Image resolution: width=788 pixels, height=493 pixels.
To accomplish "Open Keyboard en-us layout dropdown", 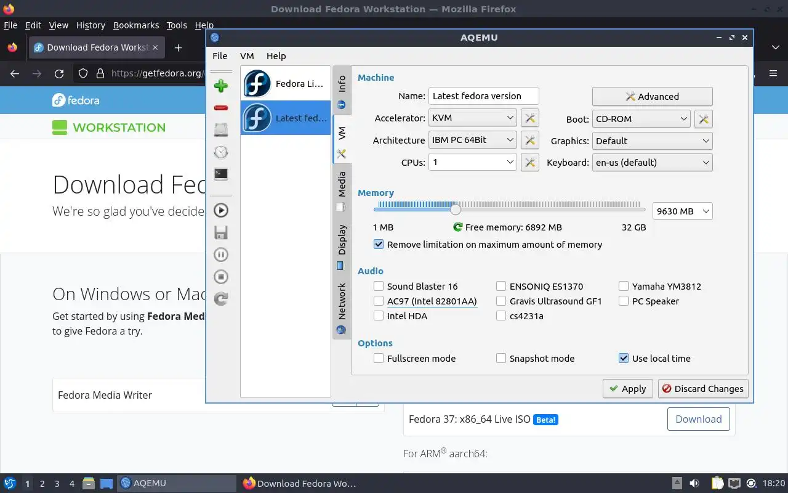I will coord(652,163).
